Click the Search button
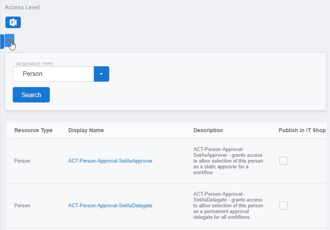The image size is (330, 230). coord(31,94)
